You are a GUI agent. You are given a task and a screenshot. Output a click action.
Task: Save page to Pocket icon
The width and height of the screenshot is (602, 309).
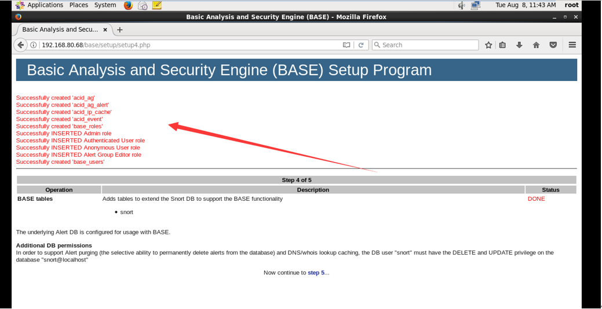[x=553, y=45]
